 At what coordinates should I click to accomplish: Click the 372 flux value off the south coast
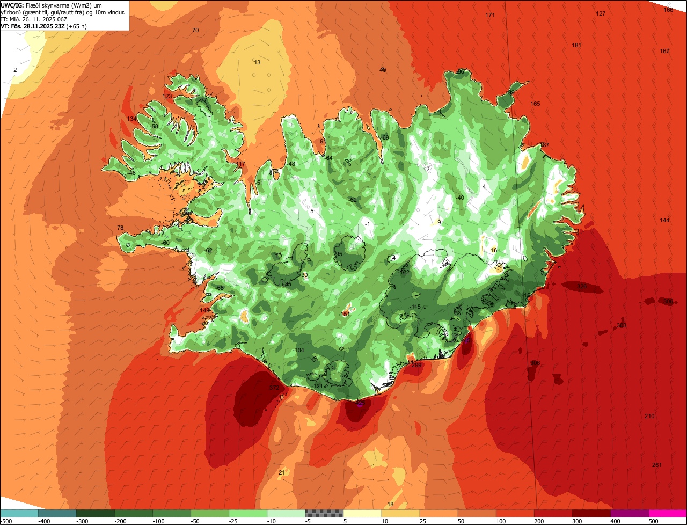(x=274, y=388)
